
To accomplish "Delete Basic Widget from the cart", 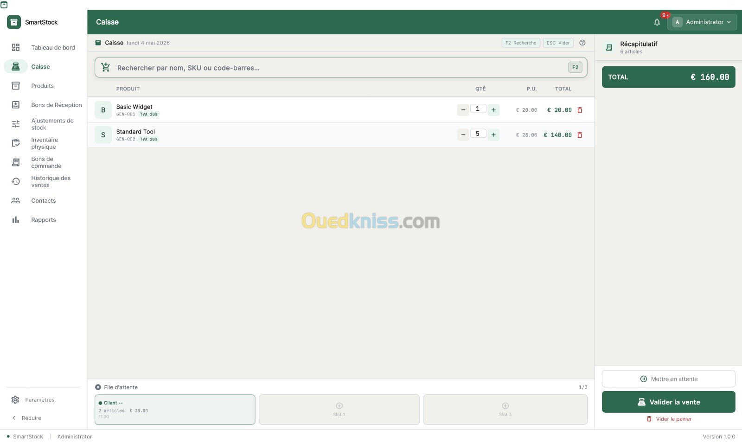I will 580,110.
